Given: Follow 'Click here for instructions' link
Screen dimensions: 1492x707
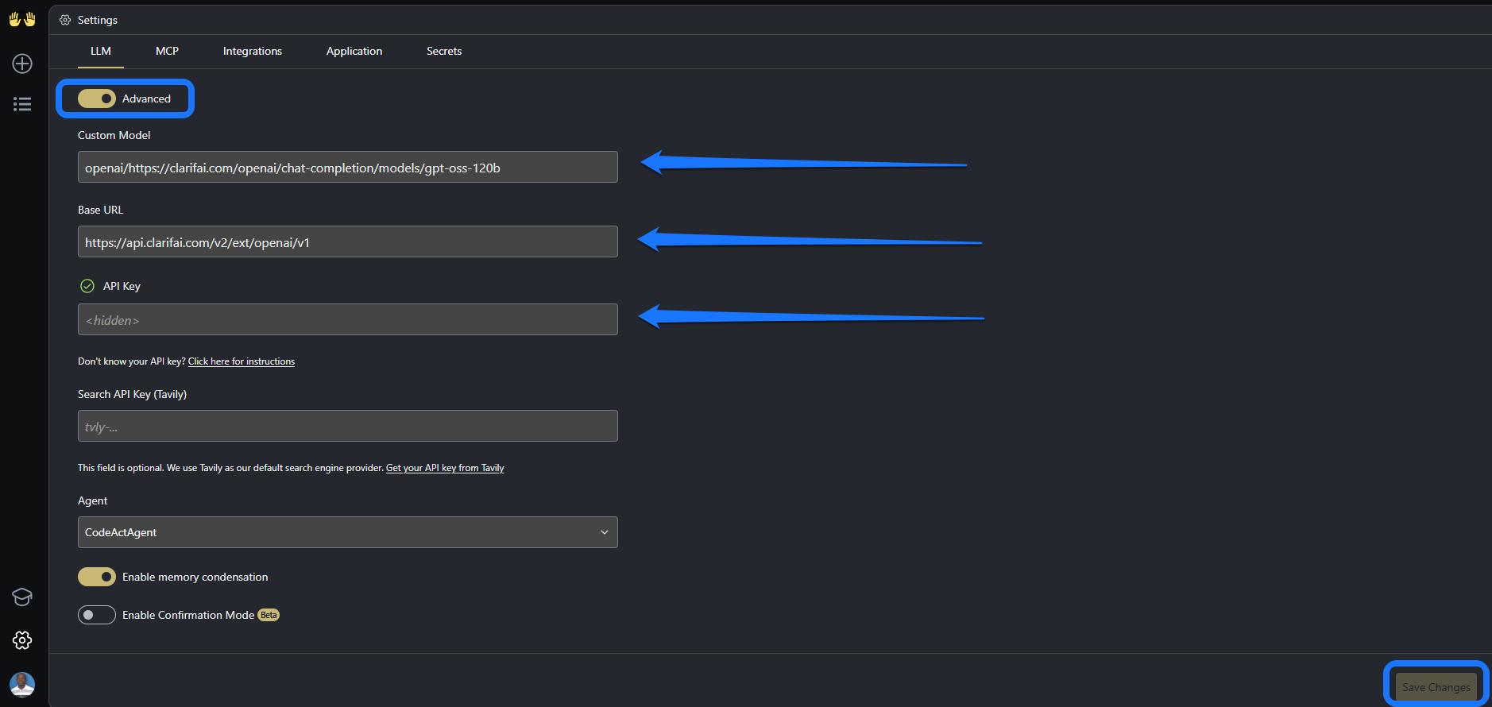Looking at the screenshot, I should [x=242, y=361].
